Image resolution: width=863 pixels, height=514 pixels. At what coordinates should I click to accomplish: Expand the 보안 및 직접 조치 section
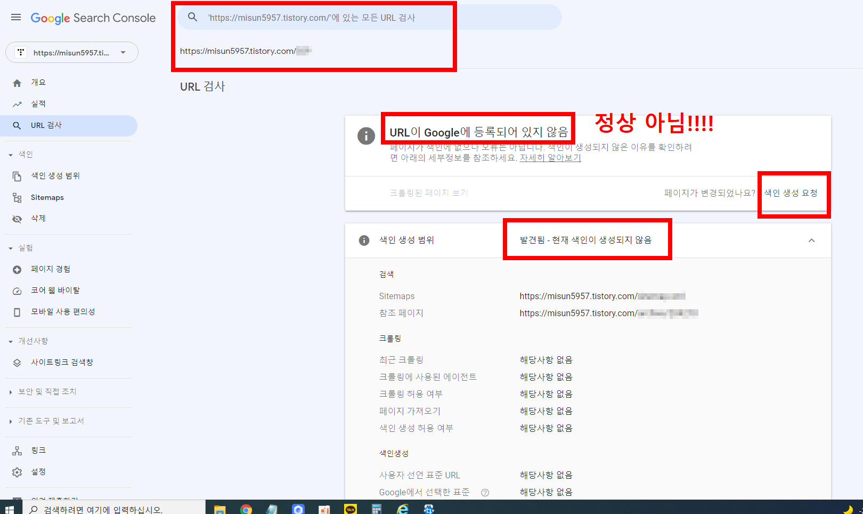coord(42,392)
